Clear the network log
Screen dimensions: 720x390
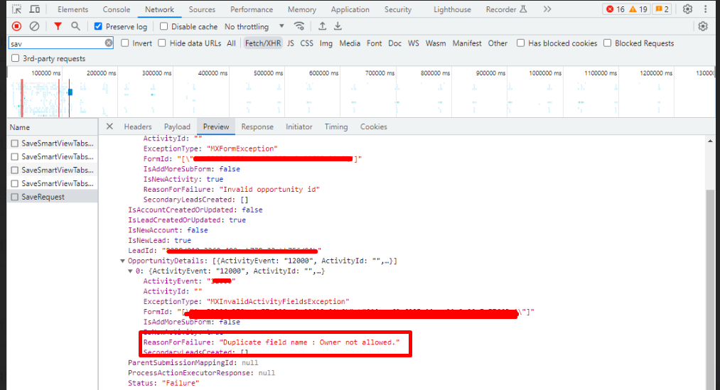pyautogui.click(x=34, y=26)
